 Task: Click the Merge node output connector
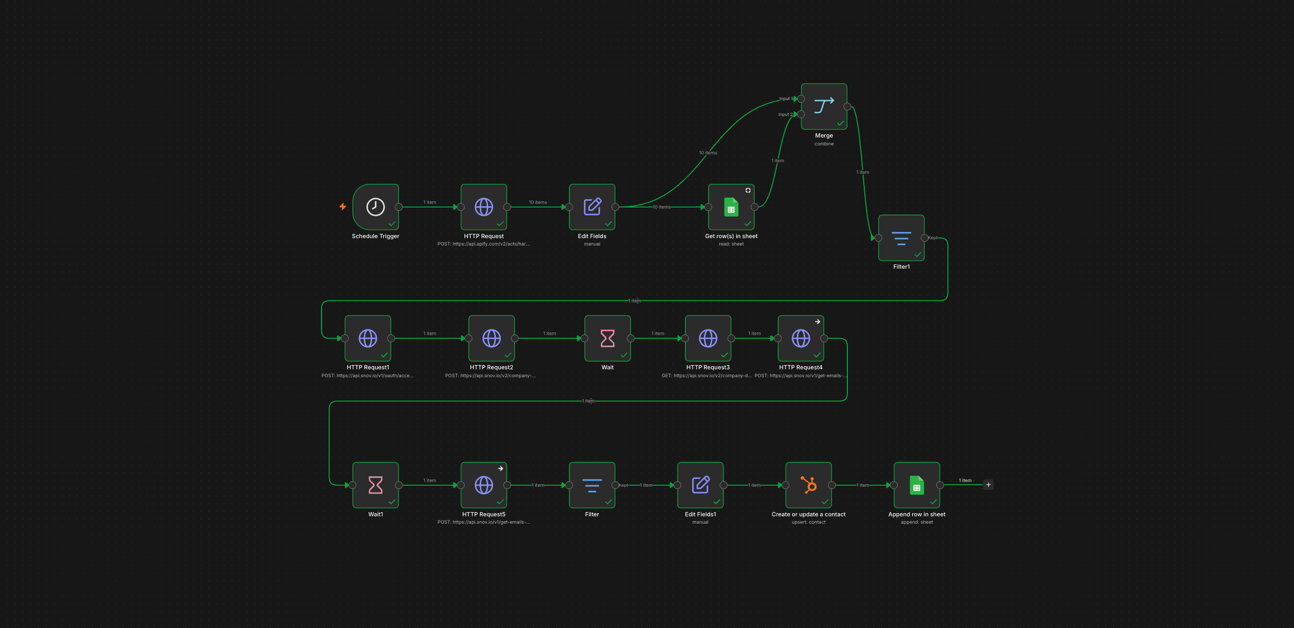(x=847, y=106)
